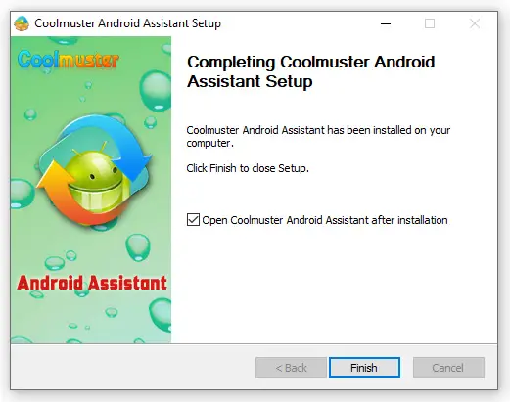Click the 'Open Coolmuster Android Assistant after installation' label

(325, 220)
